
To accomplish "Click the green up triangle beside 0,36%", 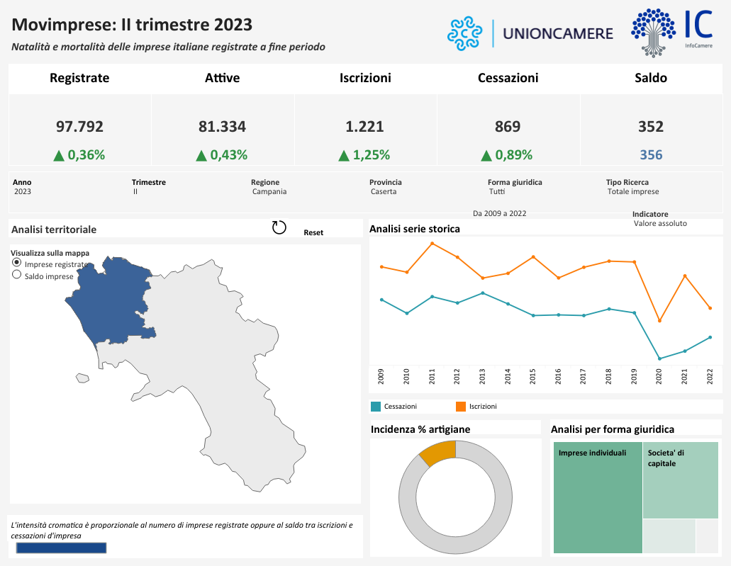I will click(59, 155).
